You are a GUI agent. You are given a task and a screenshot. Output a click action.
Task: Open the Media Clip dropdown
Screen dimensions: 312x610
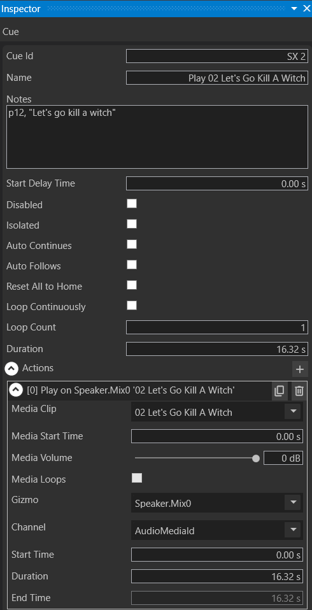coord(216,412)
